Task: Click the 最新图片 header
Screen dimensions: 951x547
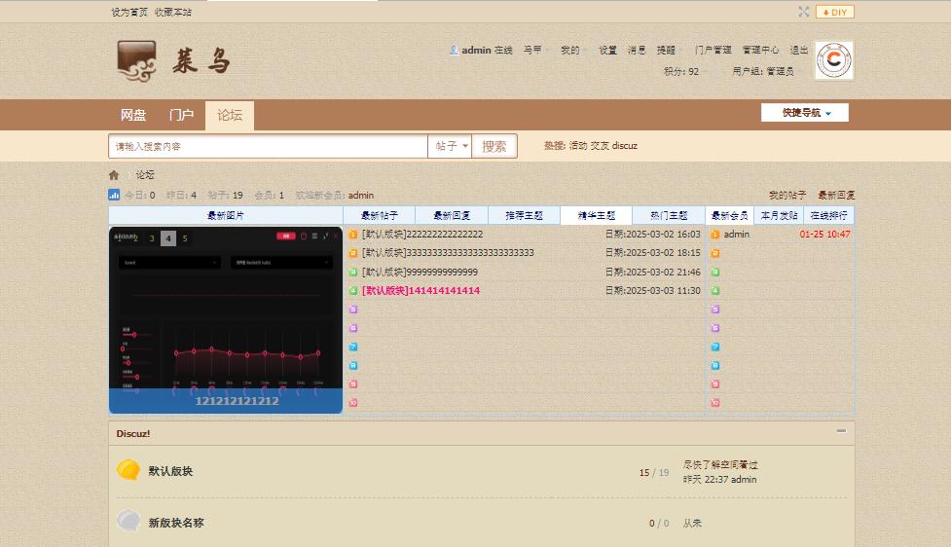Action: tap(226, 215)
